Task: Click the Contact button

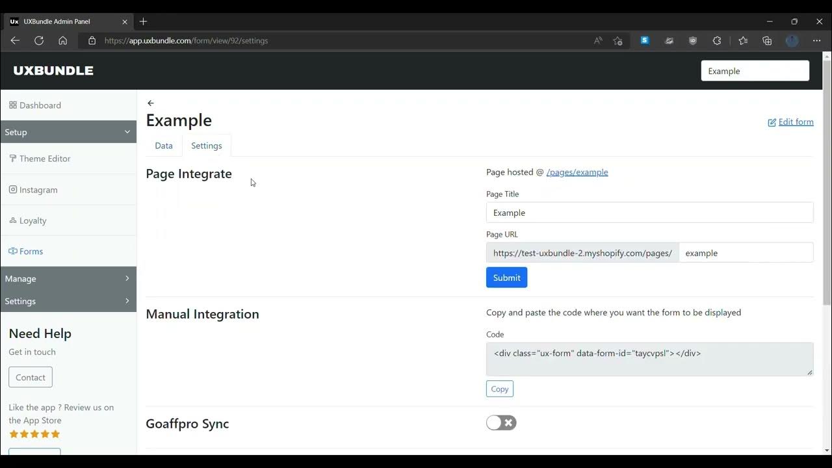Action: click(x=31, y=377)
